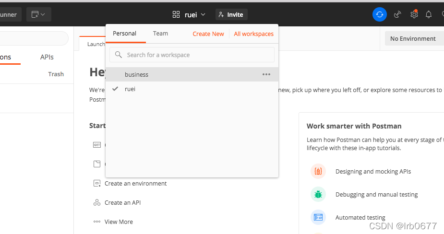Click the sidebar filter search field
This screenshot has height=234, width=444.
point(34,38)
